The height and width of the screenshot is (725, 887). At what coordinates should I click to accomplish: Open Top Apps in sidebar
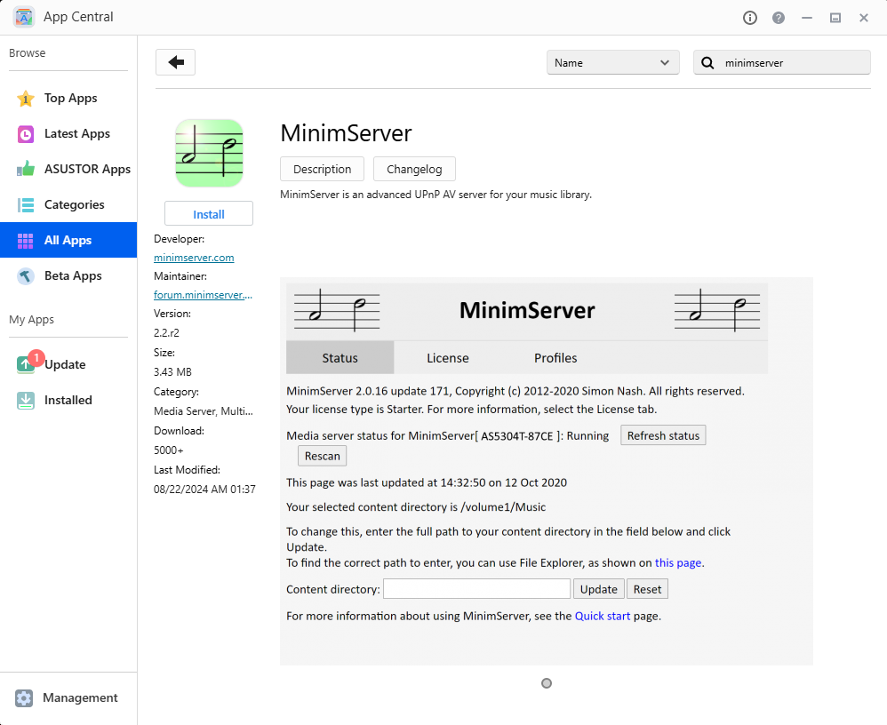[x=68, y=99]
